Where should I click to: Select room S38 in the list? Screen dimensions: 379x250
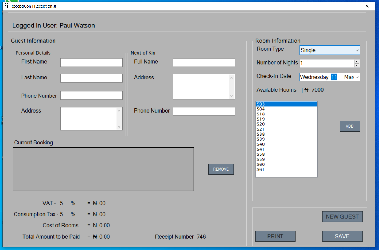pyautogui.click(x=286, y=134)
